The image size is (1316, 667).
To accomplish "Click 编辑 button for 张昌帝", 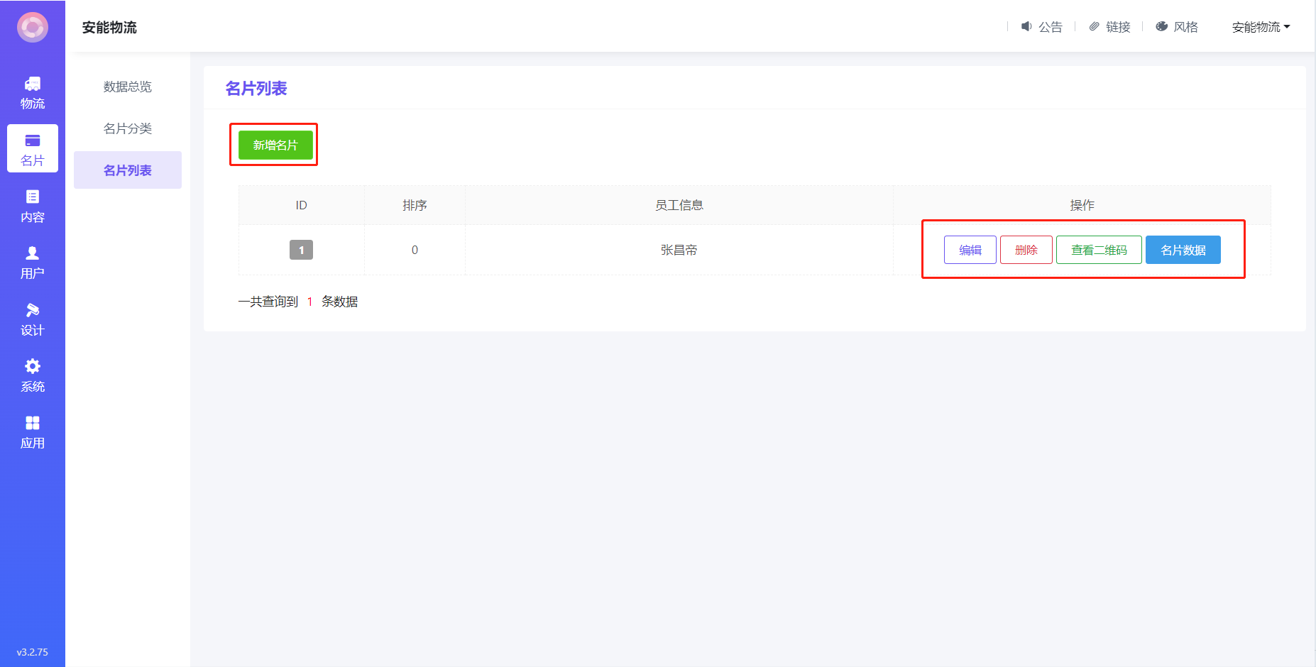I will pos(970,250).
